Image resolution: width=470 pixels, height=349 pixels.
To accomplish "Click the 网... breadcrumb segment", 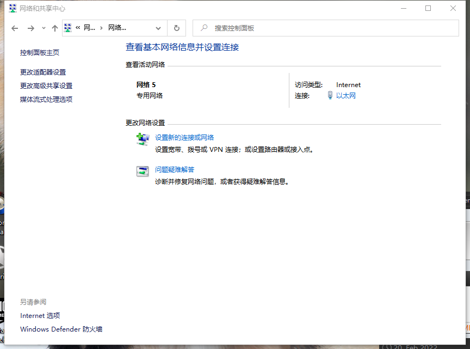I will 89,28.
